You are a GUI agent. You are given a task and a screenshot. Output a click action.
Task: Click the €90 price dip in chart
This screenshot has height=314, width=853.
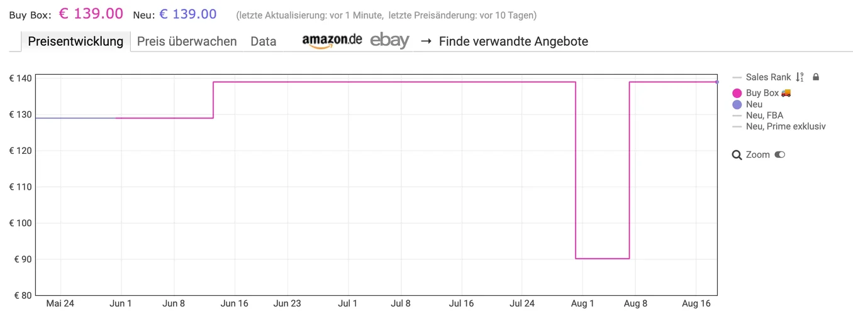click(x=603, y=258)
